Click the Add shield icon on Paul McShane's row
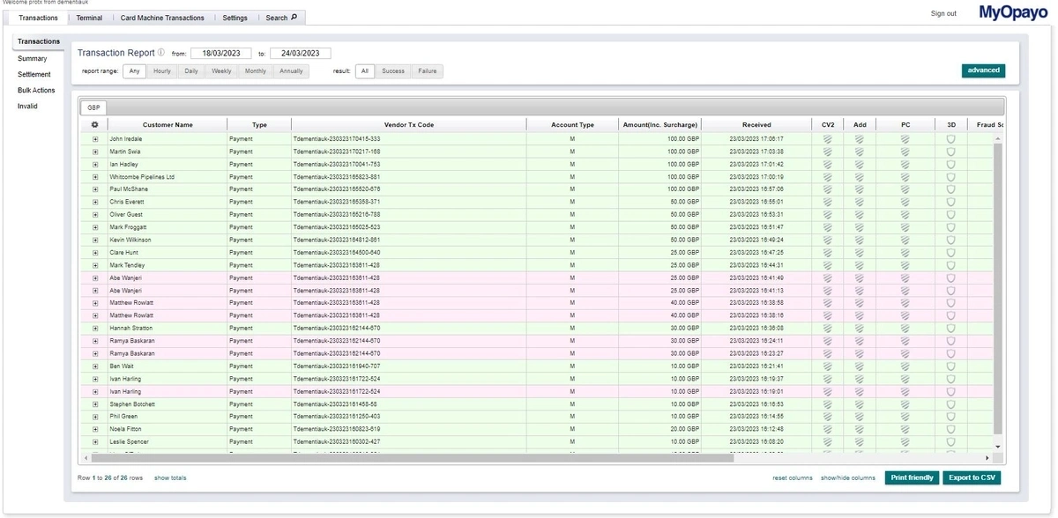1058x518 pixels. (x=859, y=189)
